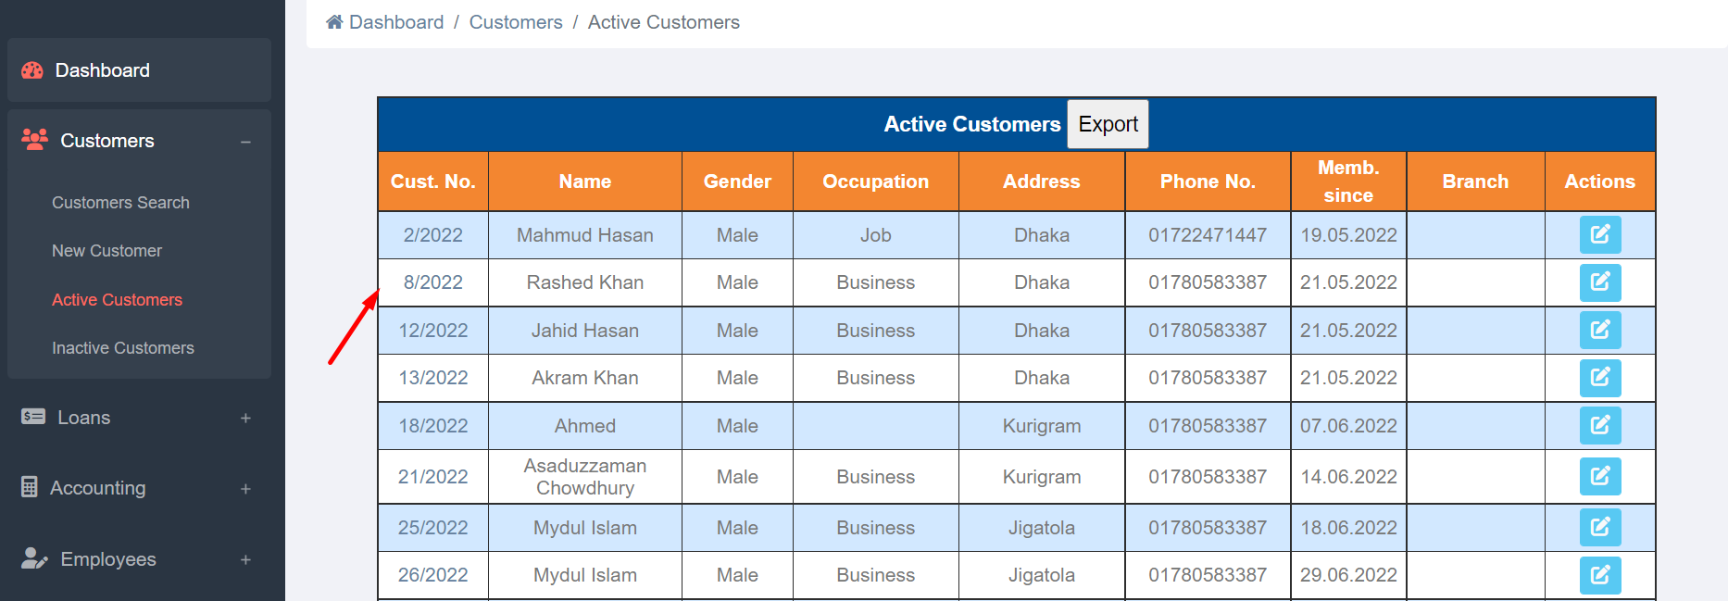Click edit icon for customer 25/2022
The height and width of the screenshot is (601, 1728).
click(1599, 527)
